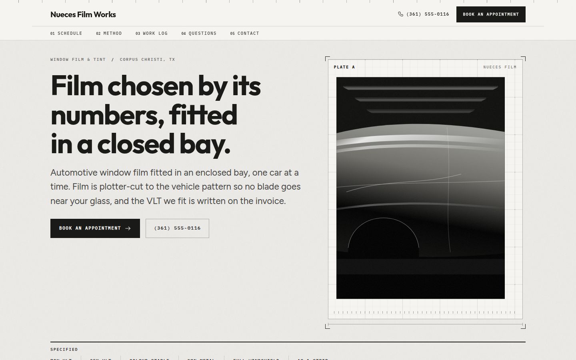Screen dimensions: 576x360
Task: Click the outlined (361) 555-0116 hero button
Action: click(177, 228)
